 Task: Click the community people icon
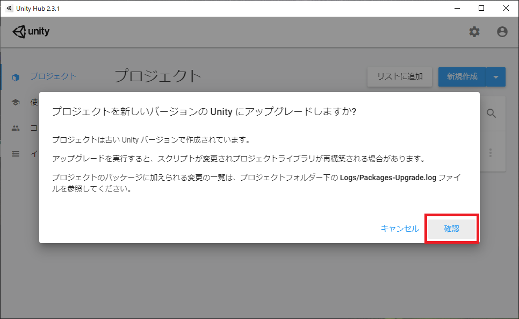tap(16, 128)
